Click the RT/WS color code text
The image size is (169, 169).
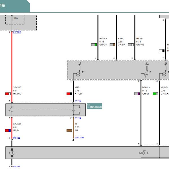coord(17,94)
